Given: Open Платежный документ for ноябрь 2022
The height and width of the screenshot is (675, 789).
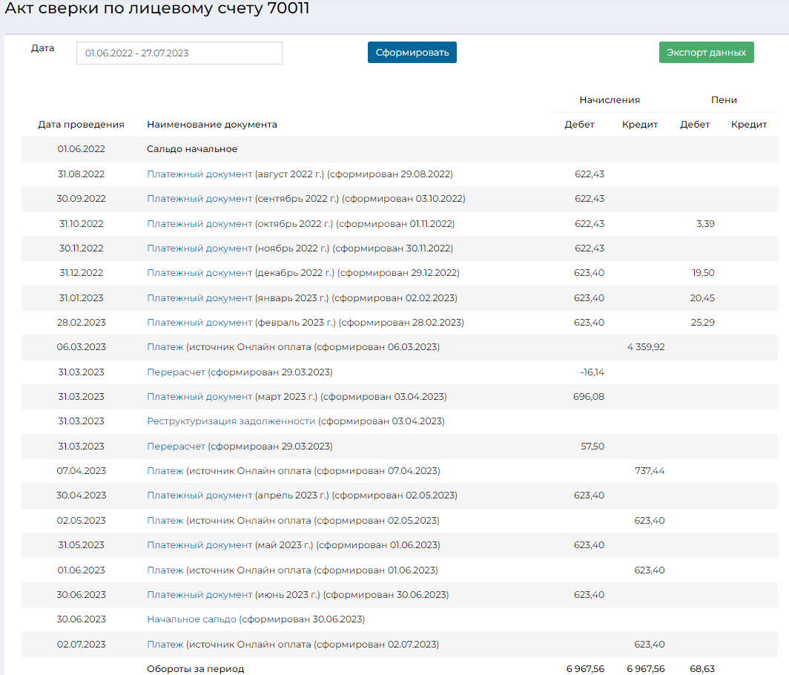Looking at the screenshot, I should pos(199,248).
